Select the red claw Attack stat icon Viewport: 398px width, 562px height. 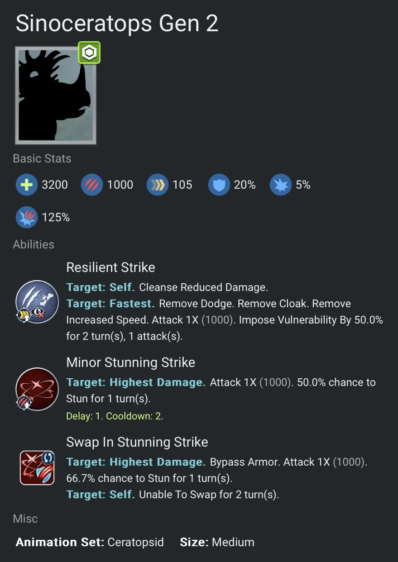pos(92,185)
